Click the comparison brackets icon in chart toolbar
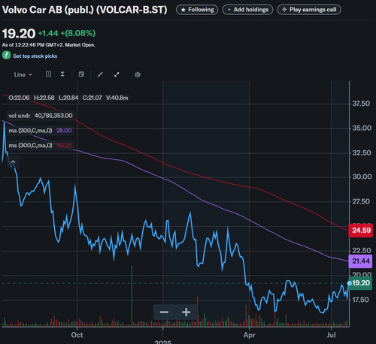This screenshot has width=376, height=344. click(x=48, y=74)
